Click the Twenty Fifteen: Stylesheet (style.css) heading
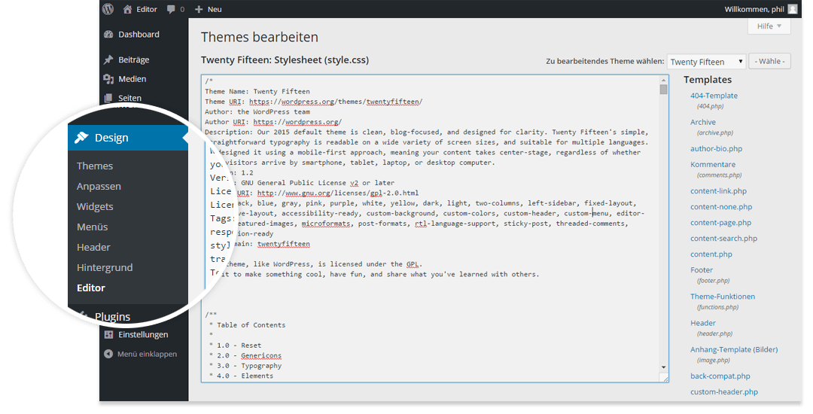The image size is (813, 414). pyautogui.click(x=285, y=60)
